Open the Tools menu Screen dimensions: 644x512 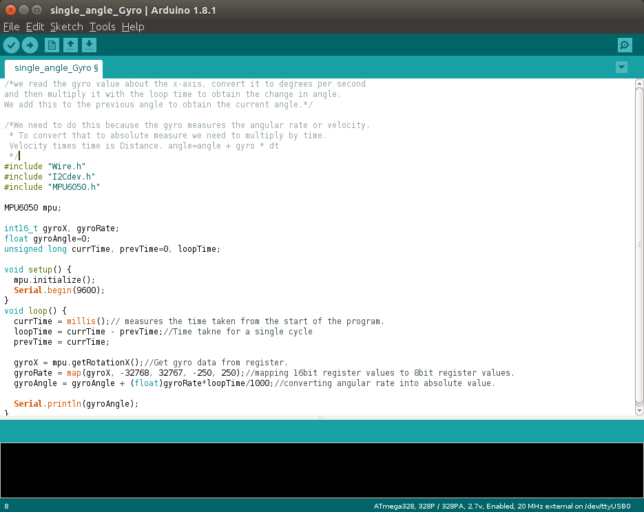coord(102,27)
